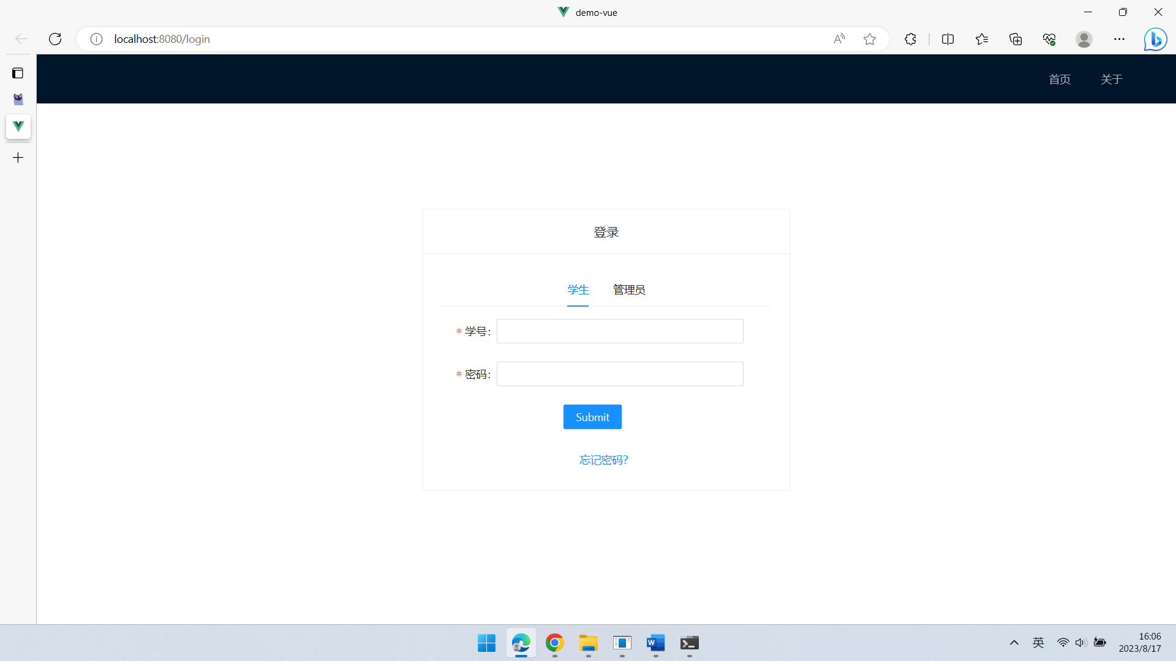
Task: Open Browser essentials heart icon
Action: tap(1049, 39)
